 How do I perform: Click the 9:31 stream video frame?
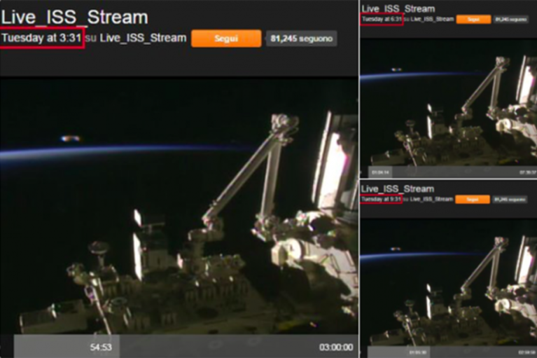coord(449,282)
